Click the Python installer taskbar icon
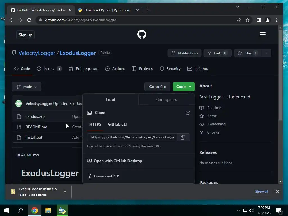 (x=62, y=210)
